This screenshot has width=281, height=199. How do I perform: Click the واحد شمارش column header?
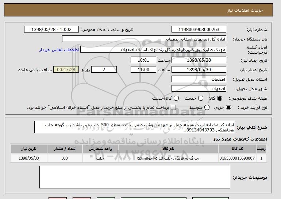coord(100,149)
